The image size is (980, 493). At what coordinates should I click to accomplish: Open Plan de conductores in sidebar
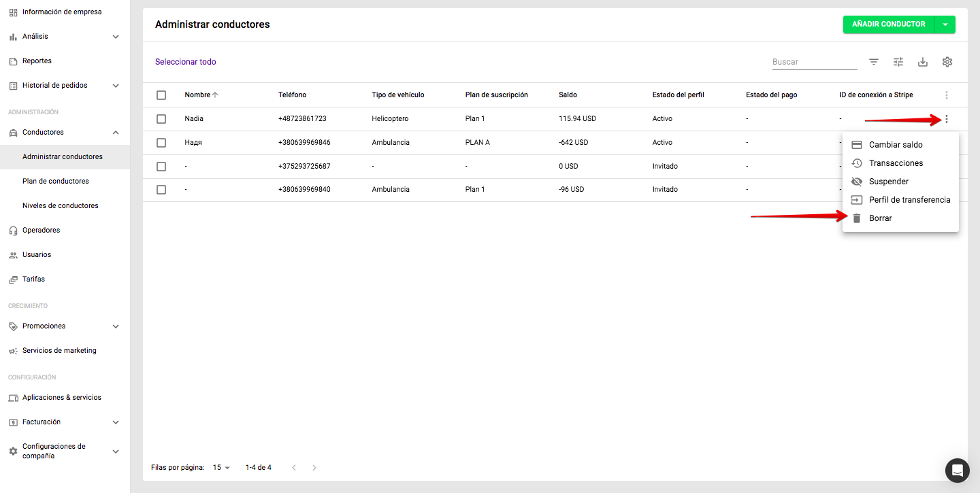click(x=56, y=182)
